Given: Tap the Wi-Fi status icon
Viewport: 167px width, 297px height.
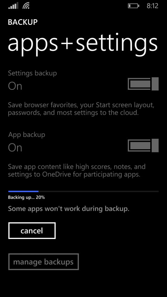Looking at the screenshot, I should (x=26, y=6).
